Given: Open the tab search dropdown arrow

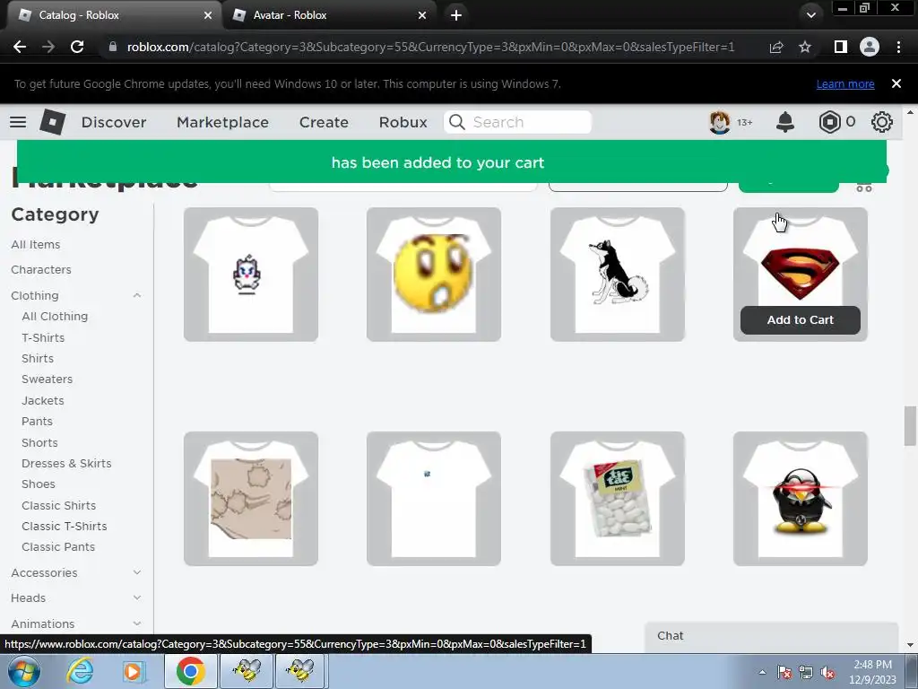Looking at the screenshot, I should click(x=810, y=15).
